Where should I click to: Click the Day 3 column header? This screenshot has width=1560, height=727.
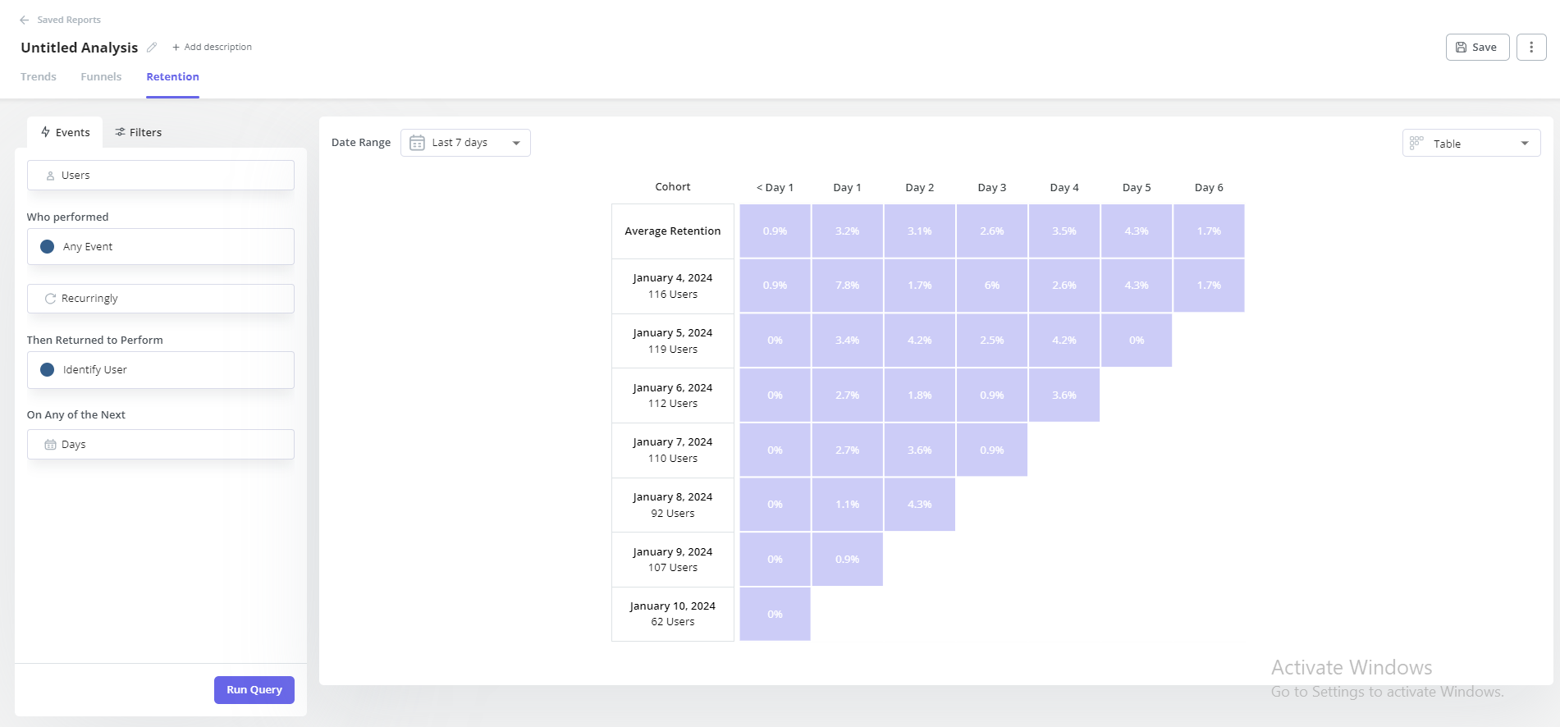(x=992, y=187)
